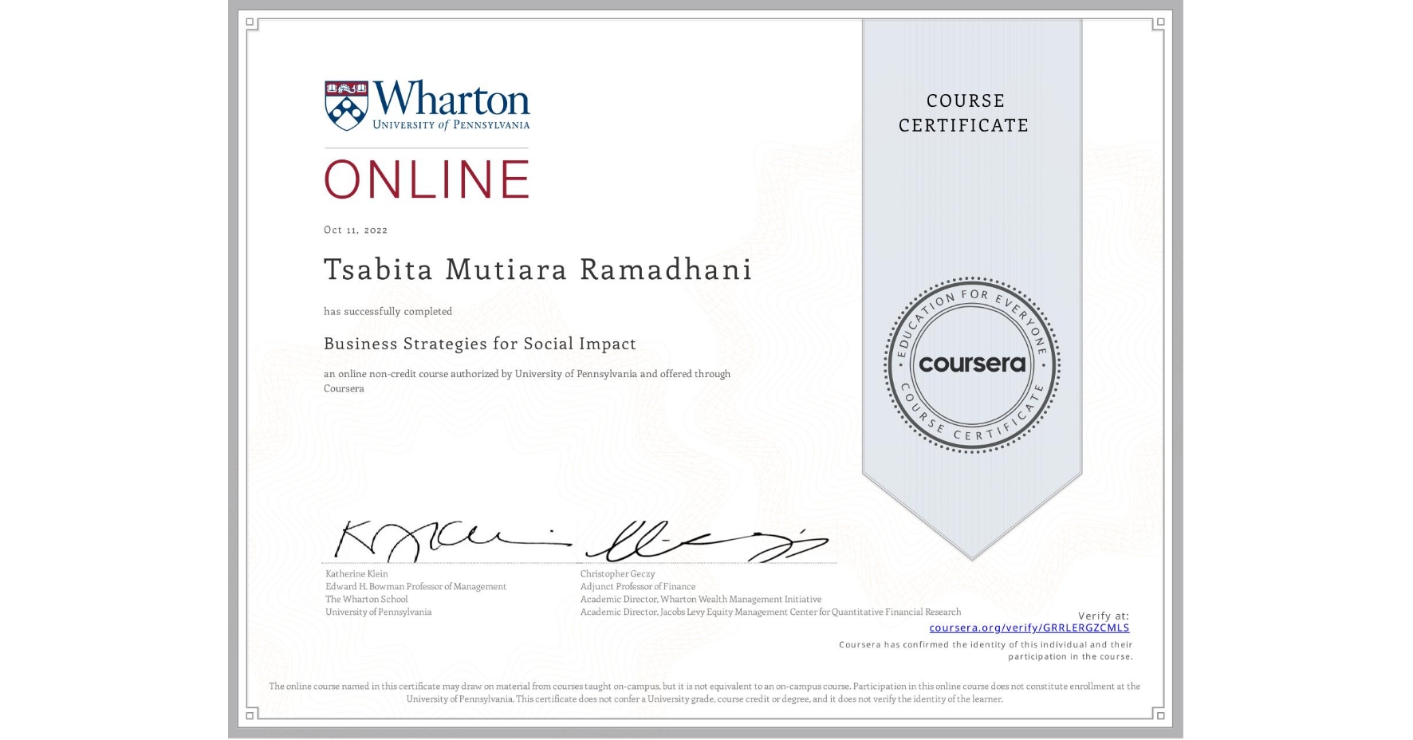Click the Course Certificate seal ring

pyautogui.click(x=971, y=423)
